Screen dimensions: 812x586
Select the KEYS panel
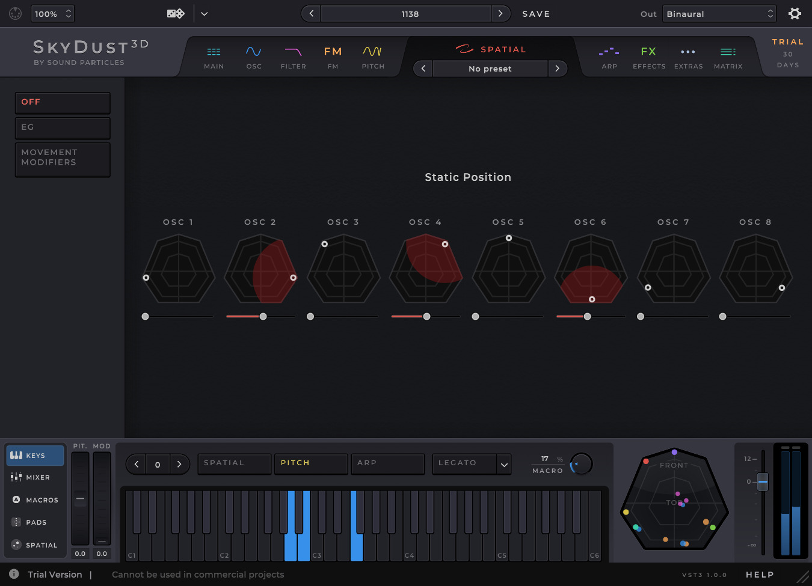tap(35, 456)
